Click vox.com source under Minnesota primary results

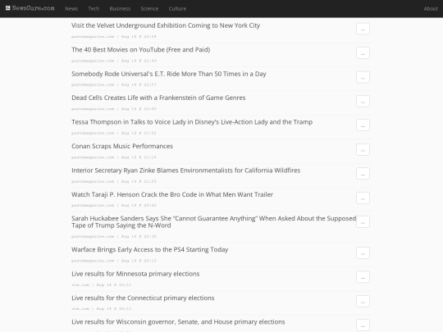[x=80, y=284]
